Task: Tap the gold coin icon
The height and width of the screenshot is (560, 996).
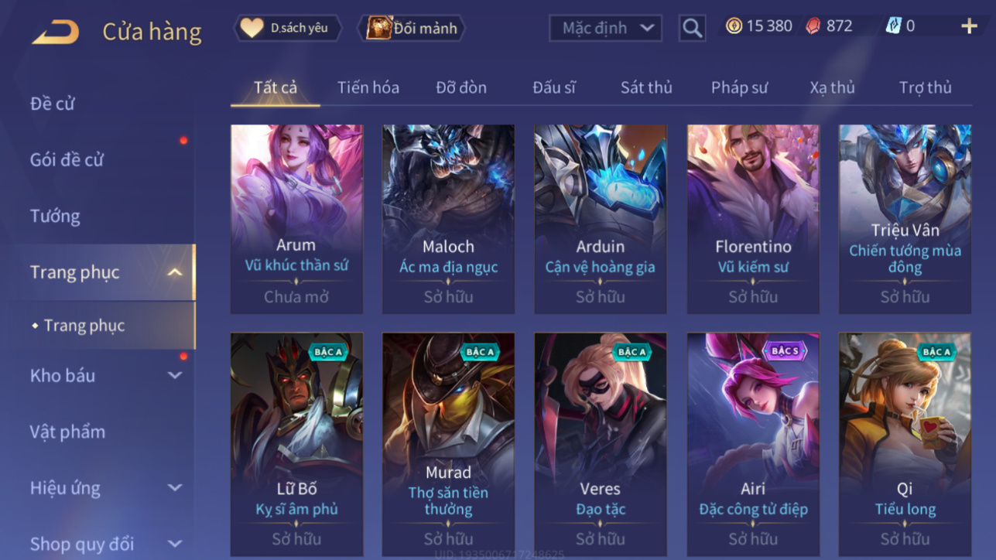Action: pos(734,26)
